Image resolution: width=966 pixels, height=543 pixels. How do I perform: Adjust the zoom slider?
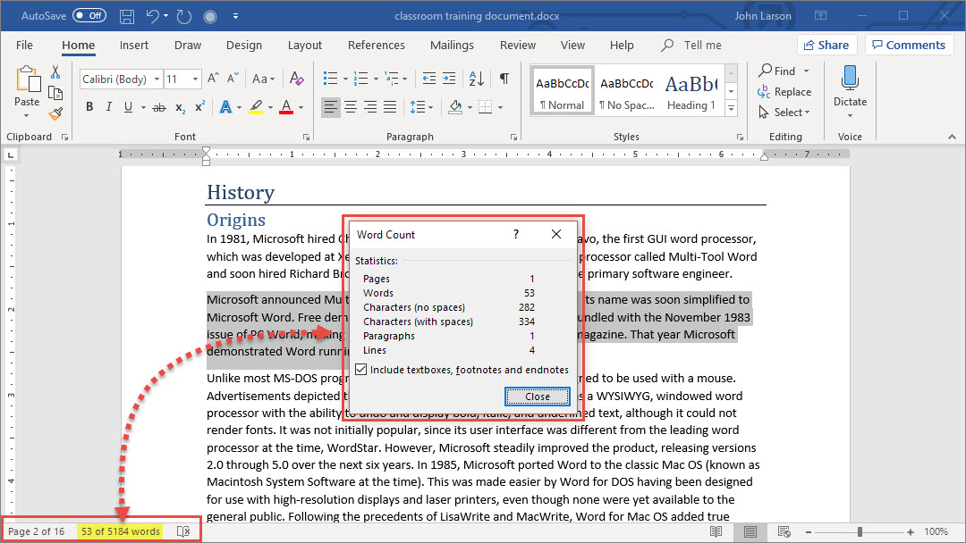860,531
